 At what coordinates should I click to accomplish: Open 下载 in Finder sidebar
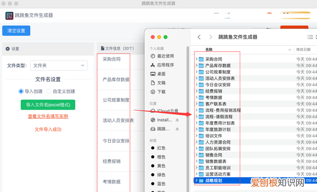tap(158, 92)
